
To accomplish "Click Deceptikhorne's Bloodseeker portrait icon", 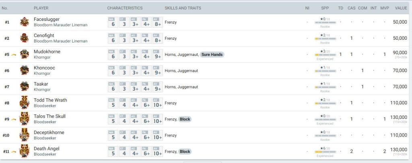I will [25, 135].
